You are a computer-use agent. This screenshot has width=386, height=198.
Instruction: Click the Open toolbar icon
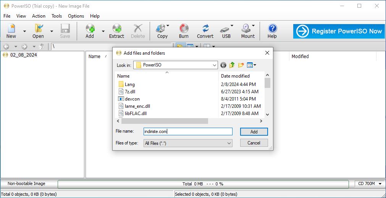(x=38, y=31)
